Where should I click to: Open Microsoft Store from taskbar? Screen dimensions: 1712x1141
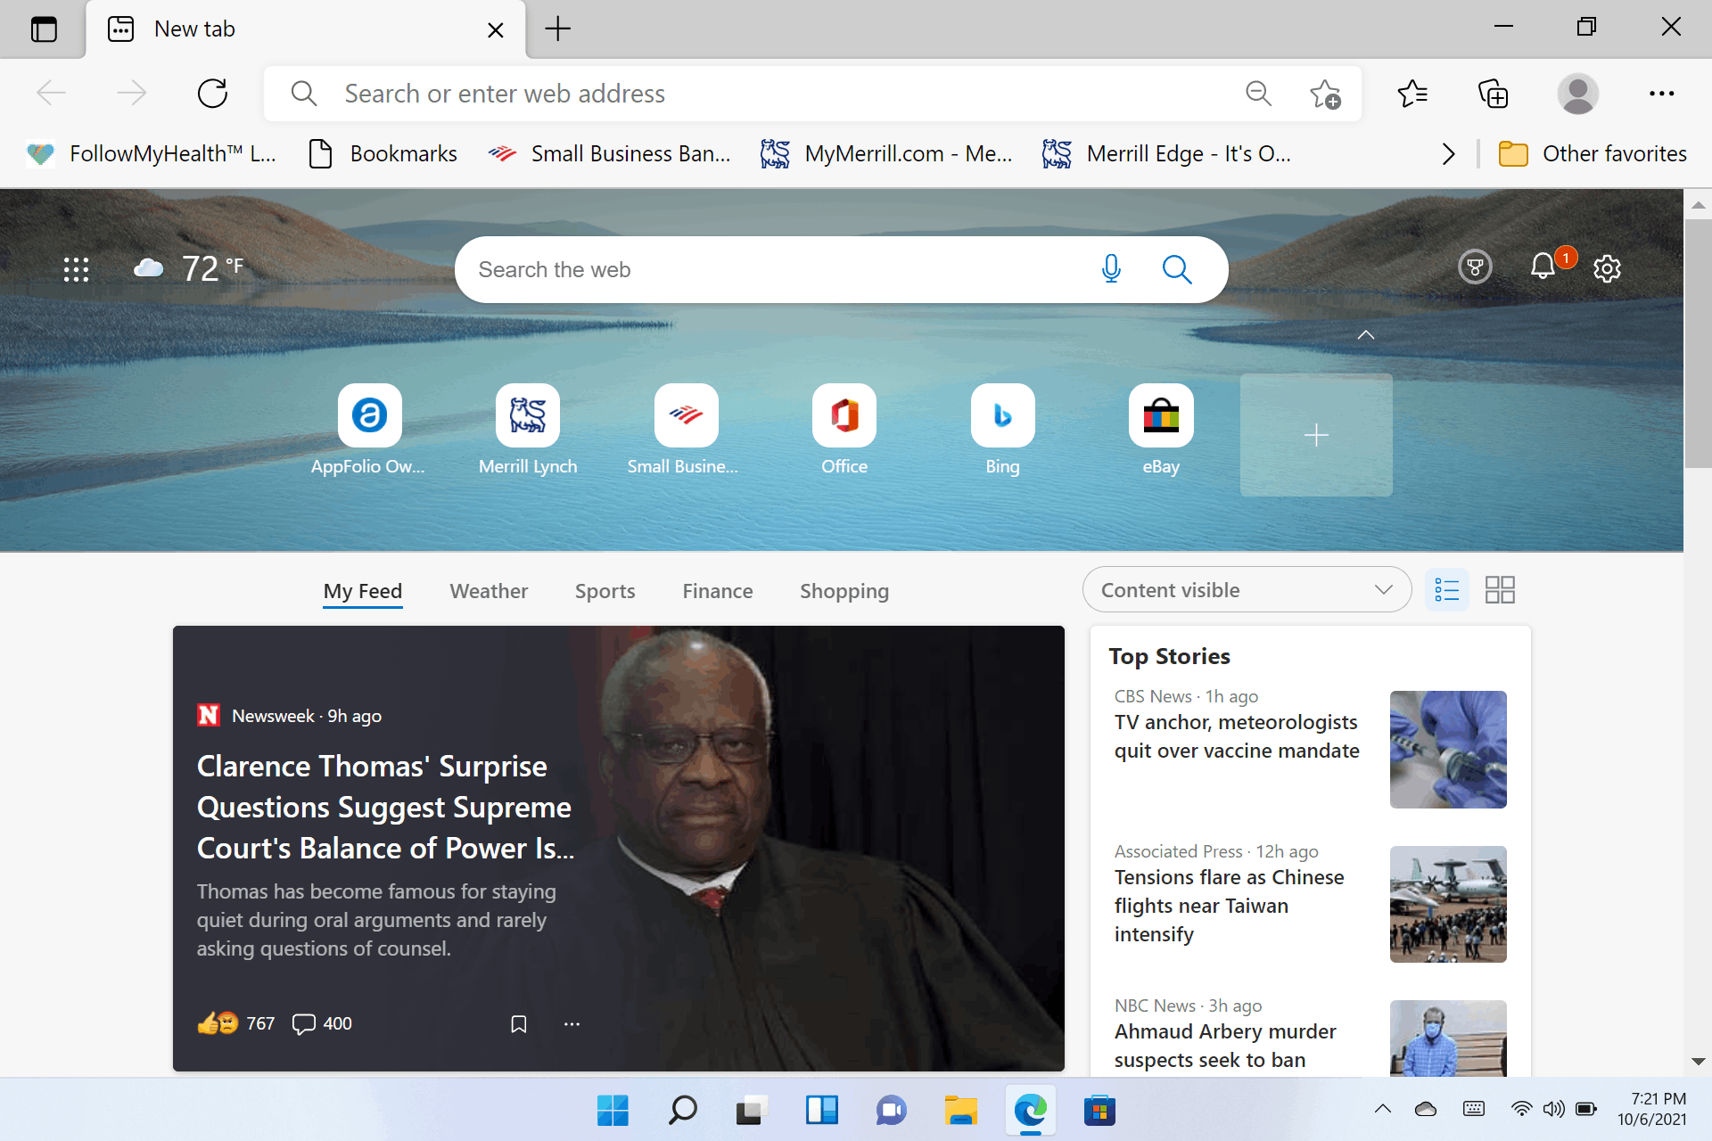coord(1099,1111)
